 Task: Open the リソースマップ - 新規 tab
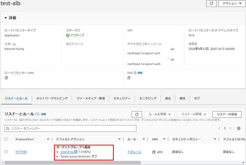coord(91,98)
